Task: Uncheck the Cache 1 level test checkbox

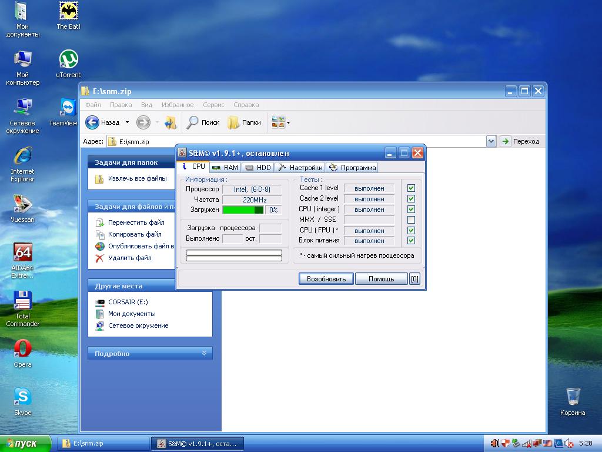Action: tap(411, 188)
